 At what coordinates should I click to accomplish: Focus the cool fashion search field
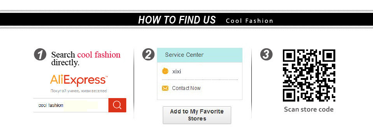71,105
